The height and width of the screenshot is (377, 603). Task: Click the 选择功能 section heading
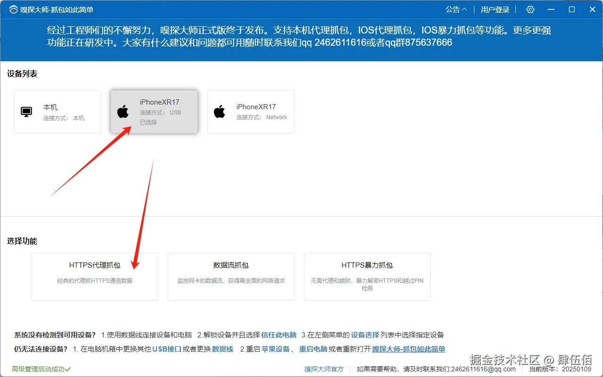pyautogui.click(x=22, y=241)
